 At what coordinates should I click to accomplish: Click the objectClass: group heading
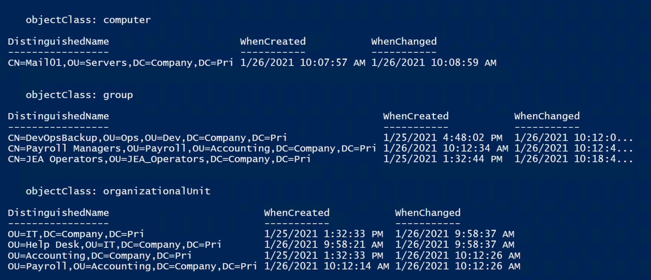[79, 95]
